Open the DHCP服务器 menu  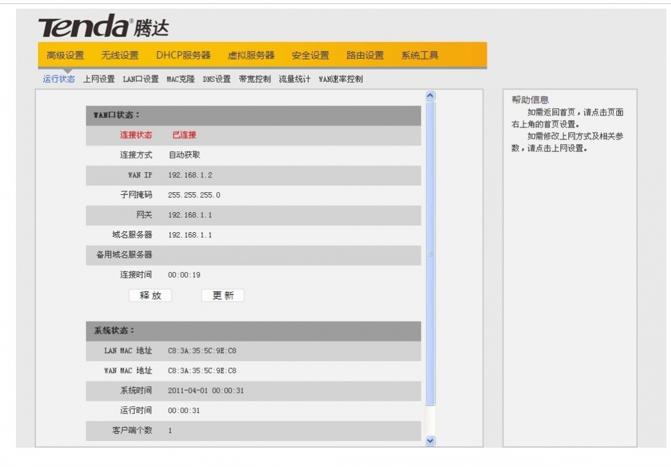pyautogui.click(x=183, y=55)
